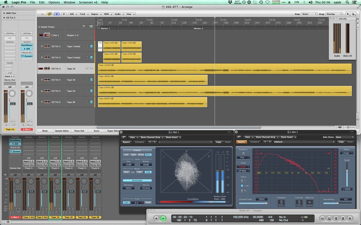Click the Hide View 'H' button
This screenshot has width=361, height=225.
point(64,14)
